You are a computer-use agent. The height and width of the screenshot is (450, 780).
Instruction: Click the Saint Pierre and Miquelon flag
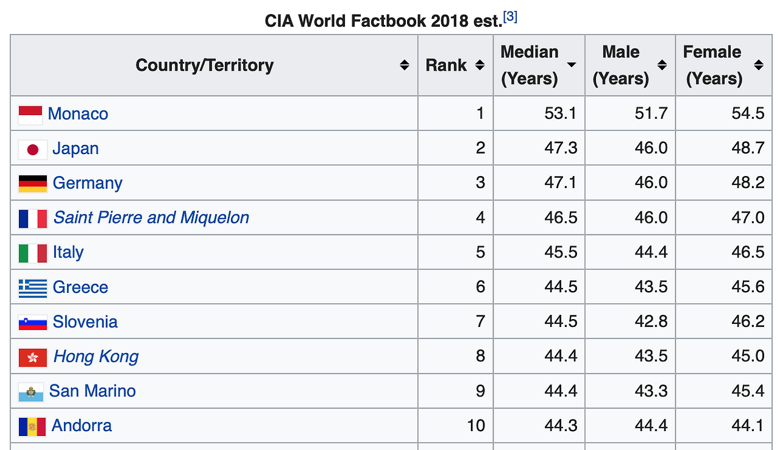pyautogui.click(x=33, y=218)
